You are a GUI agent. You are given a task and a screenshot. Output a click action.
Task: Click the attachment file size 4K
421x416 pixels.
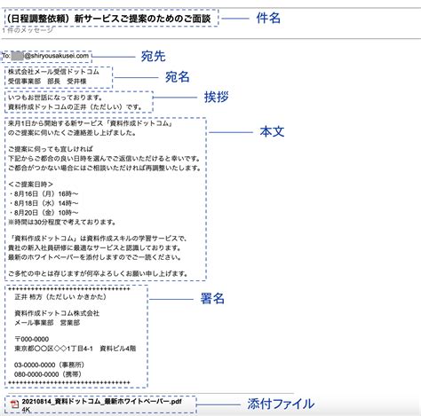(26, 410)
